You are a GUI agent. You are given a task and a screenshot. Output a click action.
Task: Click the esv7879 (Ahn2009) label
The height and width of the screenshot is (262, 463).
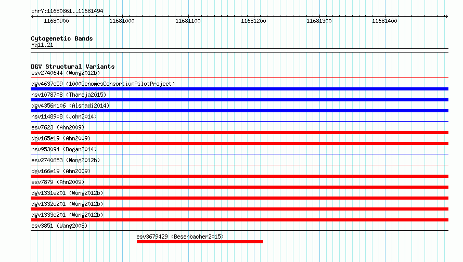point(58,182)
